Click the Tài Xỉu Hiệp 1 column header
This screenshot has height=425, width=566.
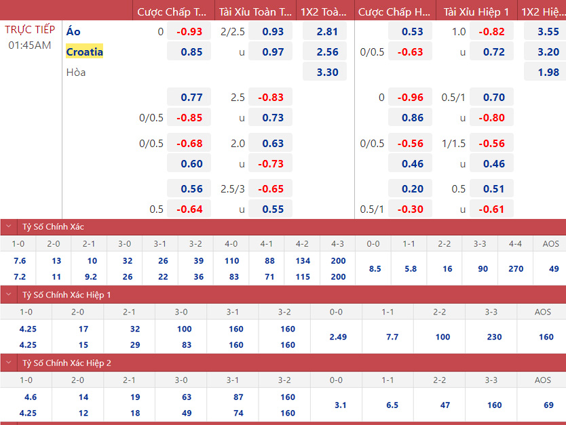476,12
